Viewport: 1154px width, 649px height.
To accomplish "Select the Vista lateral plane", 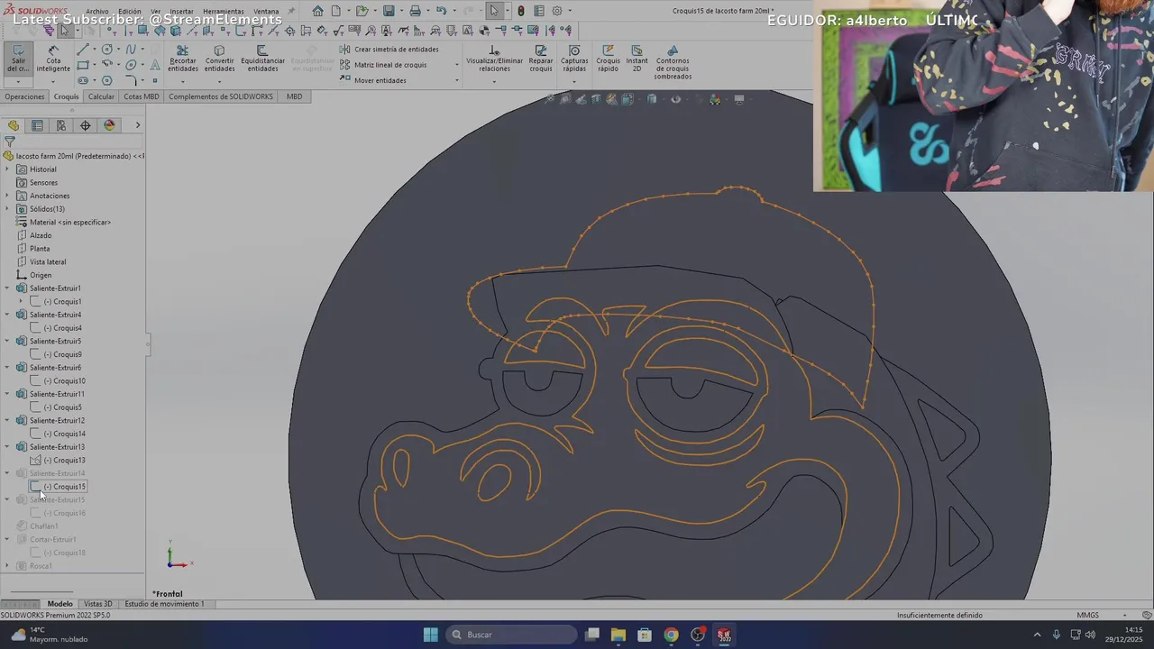I will pos(41,261).
